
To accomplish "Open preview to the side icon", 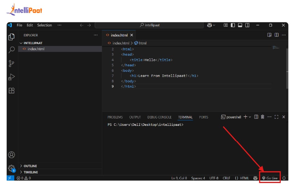I will tap(269, 35).
